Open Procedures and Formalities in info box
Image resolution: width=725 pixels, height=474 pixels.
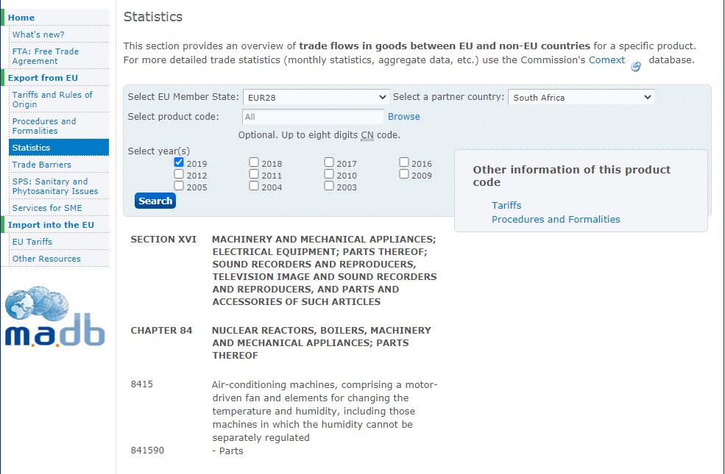pyautogui.click(x=556, y=219)
